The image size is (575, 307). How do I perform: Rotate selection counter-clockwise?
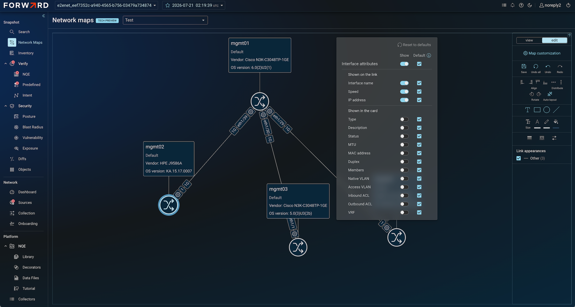pyautogui.click(x=531, y=94)
